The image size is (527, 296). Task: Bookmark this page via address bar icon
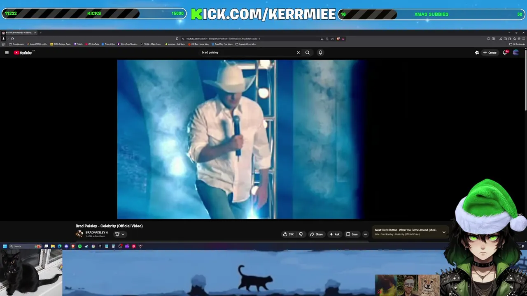[177, 39]
